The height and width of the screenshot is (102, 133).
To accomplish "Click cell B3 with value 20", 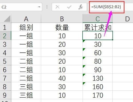I will coord(62,44).
